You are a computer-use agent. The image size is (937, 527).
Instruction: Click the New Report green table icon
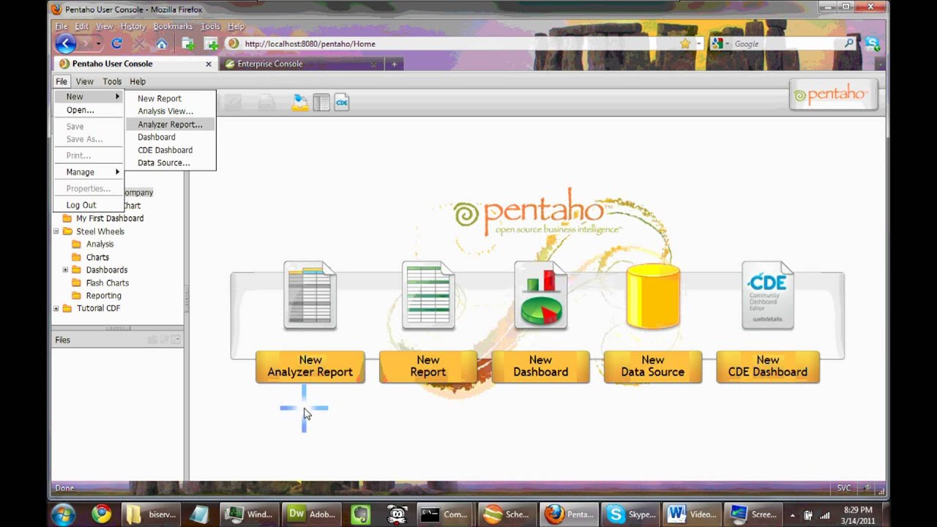click(x=428, y=295)
